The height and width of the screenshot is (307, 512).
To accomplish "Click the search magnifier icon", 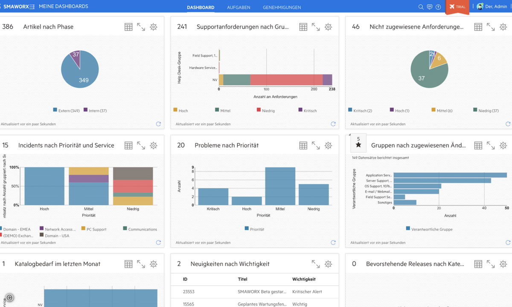I will pyautogui.click(x=421, y=7).
